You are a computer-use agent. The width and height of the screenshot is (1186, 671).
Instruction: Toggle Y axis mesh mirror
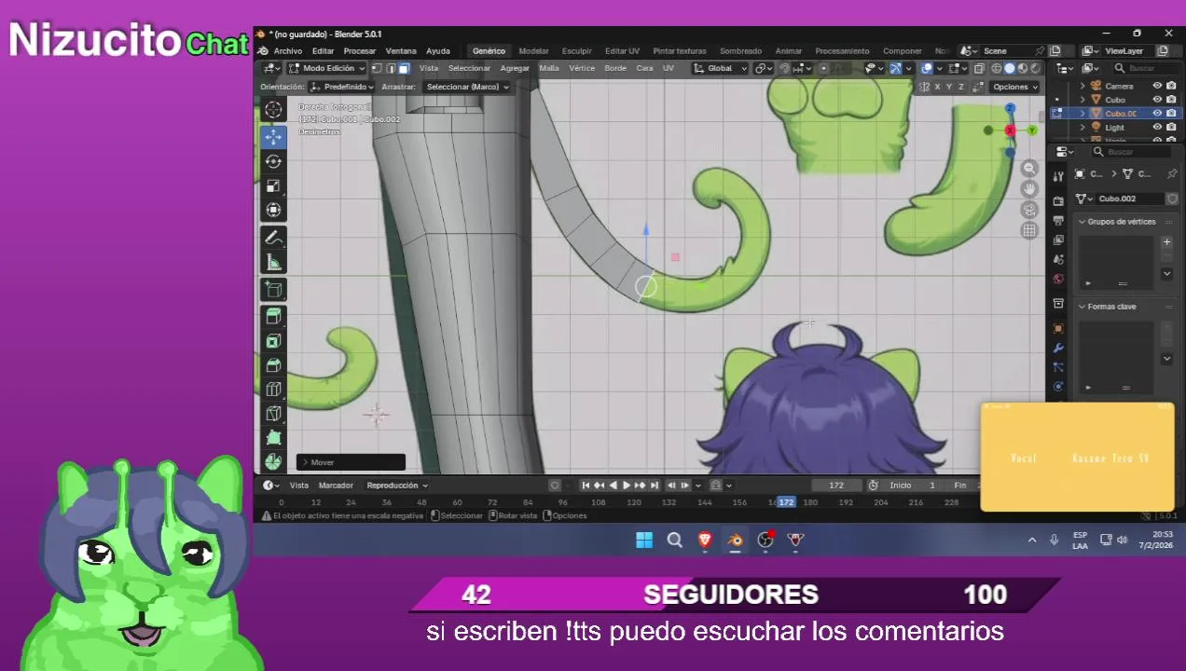pyautogui.click(x=949, y=87)
